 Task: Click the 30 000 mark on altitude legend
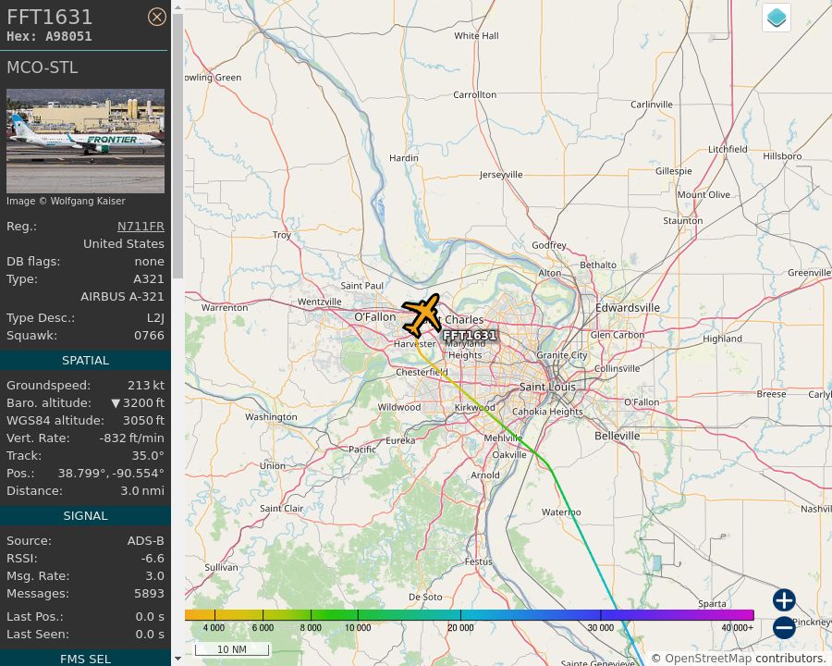[601, 627]
